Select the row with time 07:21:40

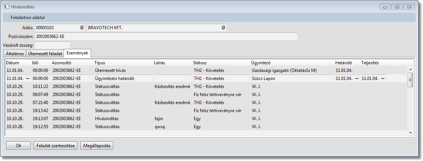[206, 103]
